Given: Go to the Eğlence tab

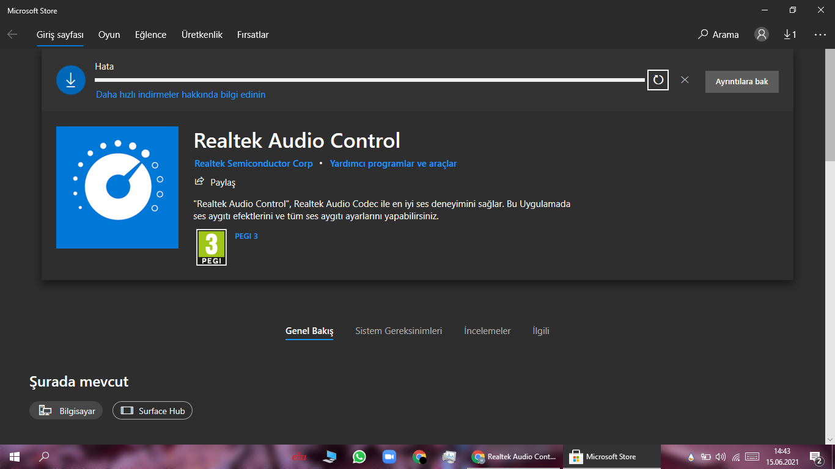Looking at the screenshot, I should coord(151,35).
